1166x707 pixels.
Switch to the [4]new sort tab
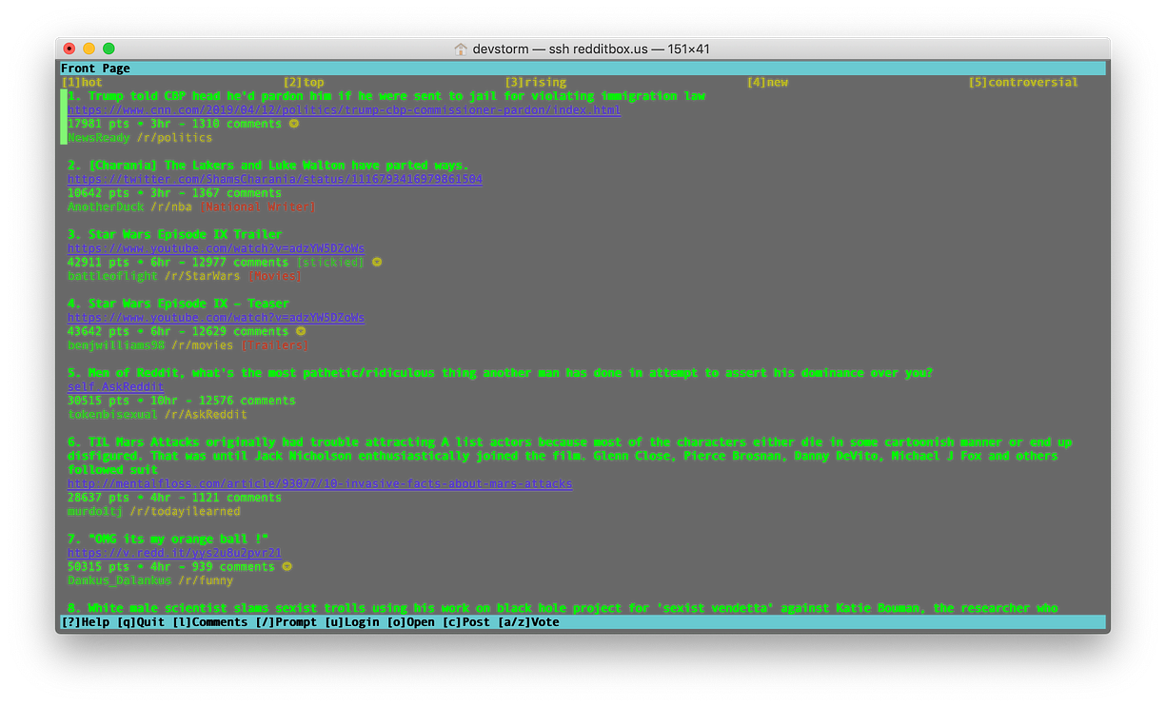point(768,83)
